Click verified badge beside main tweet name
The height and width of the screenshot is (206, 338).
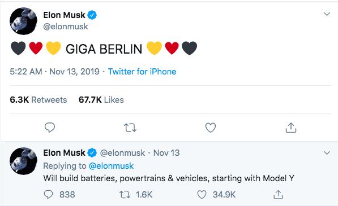click(x=92, y=15)
